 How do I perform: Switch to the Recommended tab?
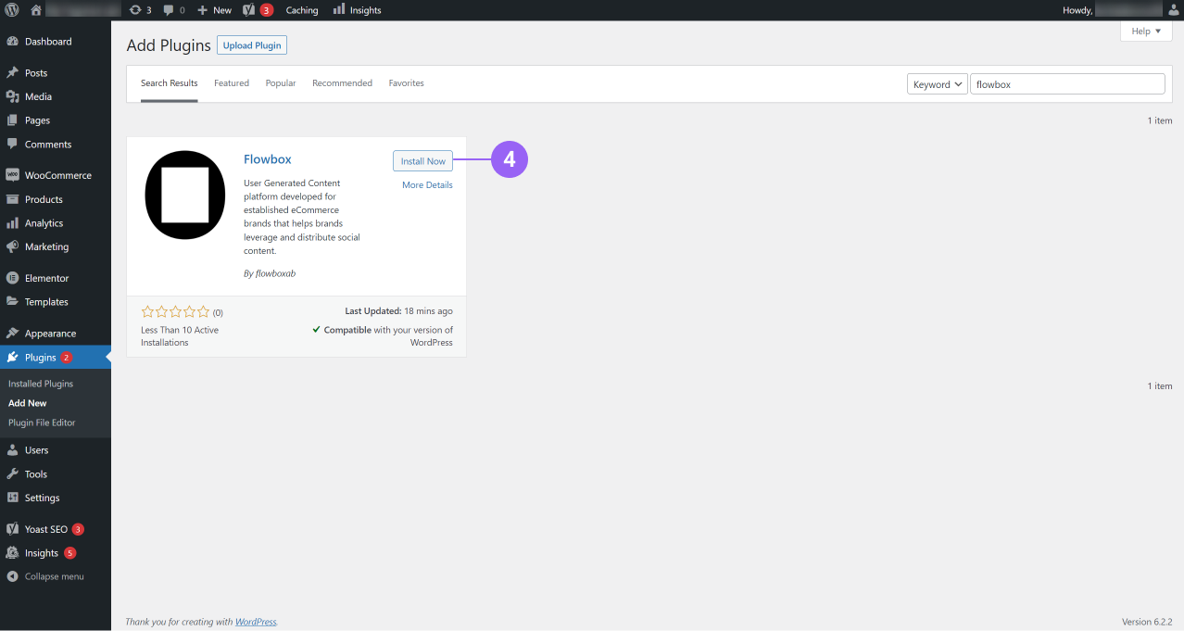click(x=342, y=83)
